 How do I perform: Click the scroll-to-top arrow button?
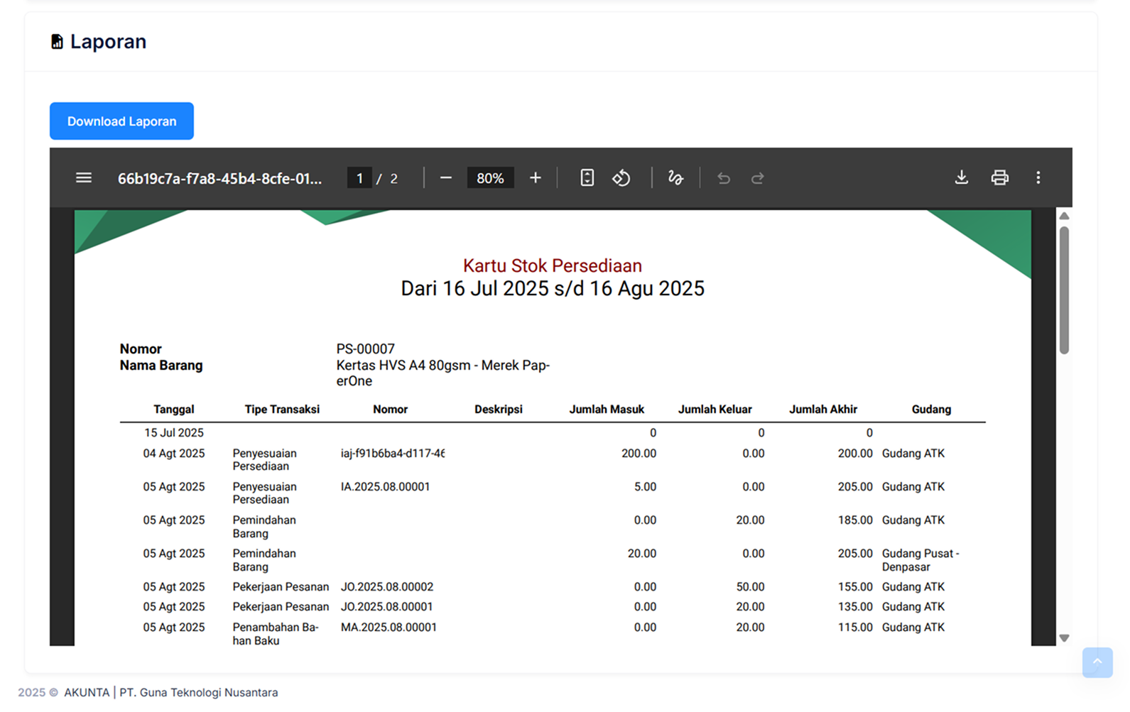1097,662
